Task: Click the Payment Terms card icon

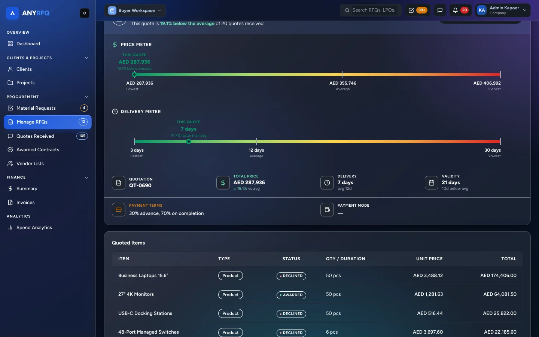Action: click(x=119, y=210)
